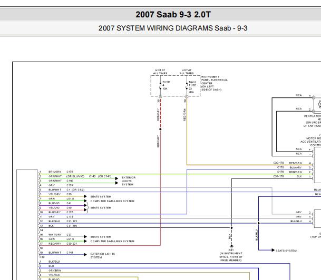Select pin 9 "YEL/VIO" wire label
The height and width of the screenshot is (280, 321).
pyautogui.click(x=54, y=208)
